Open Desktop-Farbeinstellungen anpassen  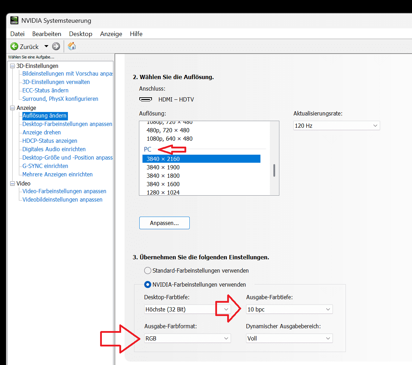67,124
